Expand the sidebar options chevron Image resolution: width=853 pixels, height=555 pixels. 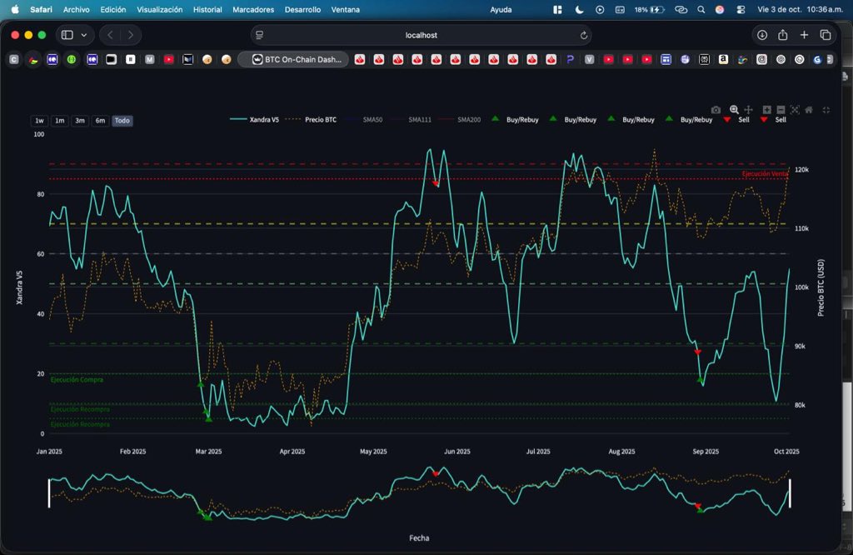(x=84, y=35)
